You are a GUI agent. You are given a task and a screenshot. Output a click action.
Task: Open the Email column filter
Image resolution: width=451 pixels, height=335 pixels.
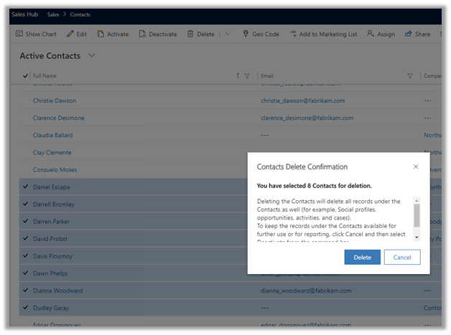coord(410,75)
